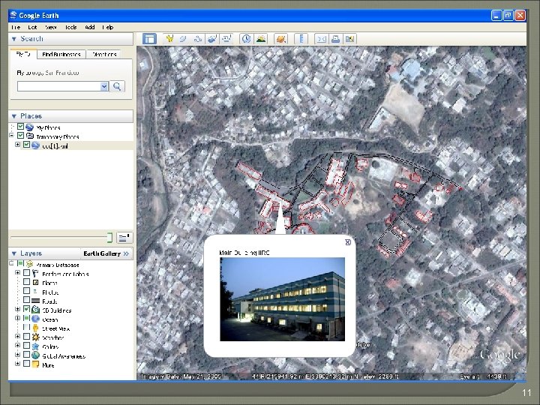The height and width of the screenshot is (405, 540).
Task: Enable the Borders and Labels layer checkbox
Action: click(26, 274)
